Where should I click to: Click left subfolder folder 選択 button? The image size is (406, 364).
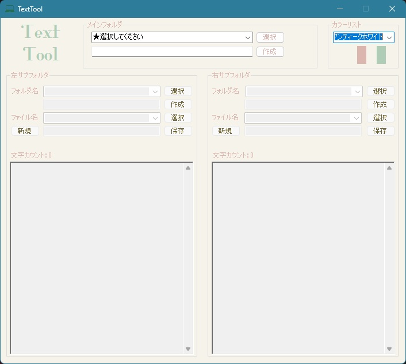tap(178, 91)
